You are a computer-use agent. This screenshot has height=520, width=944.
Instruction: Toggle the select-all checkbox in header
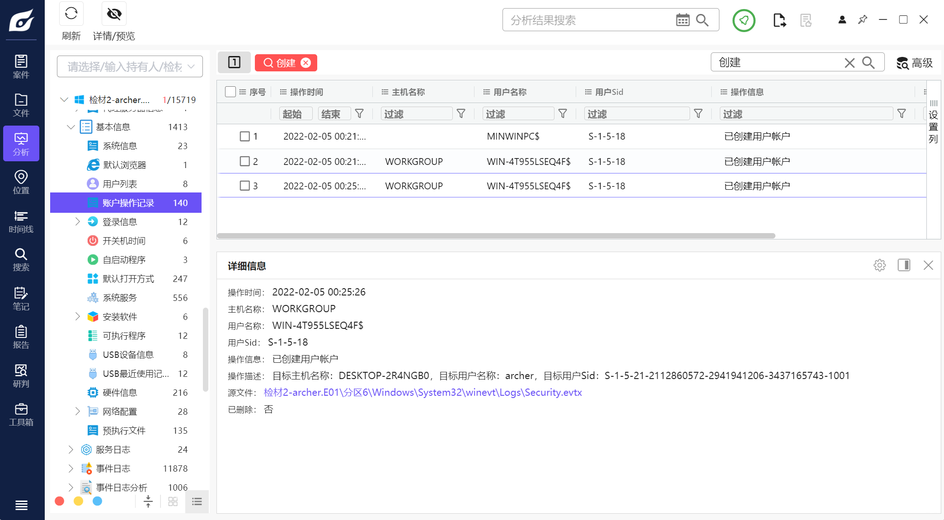click(x=230, y=92)
